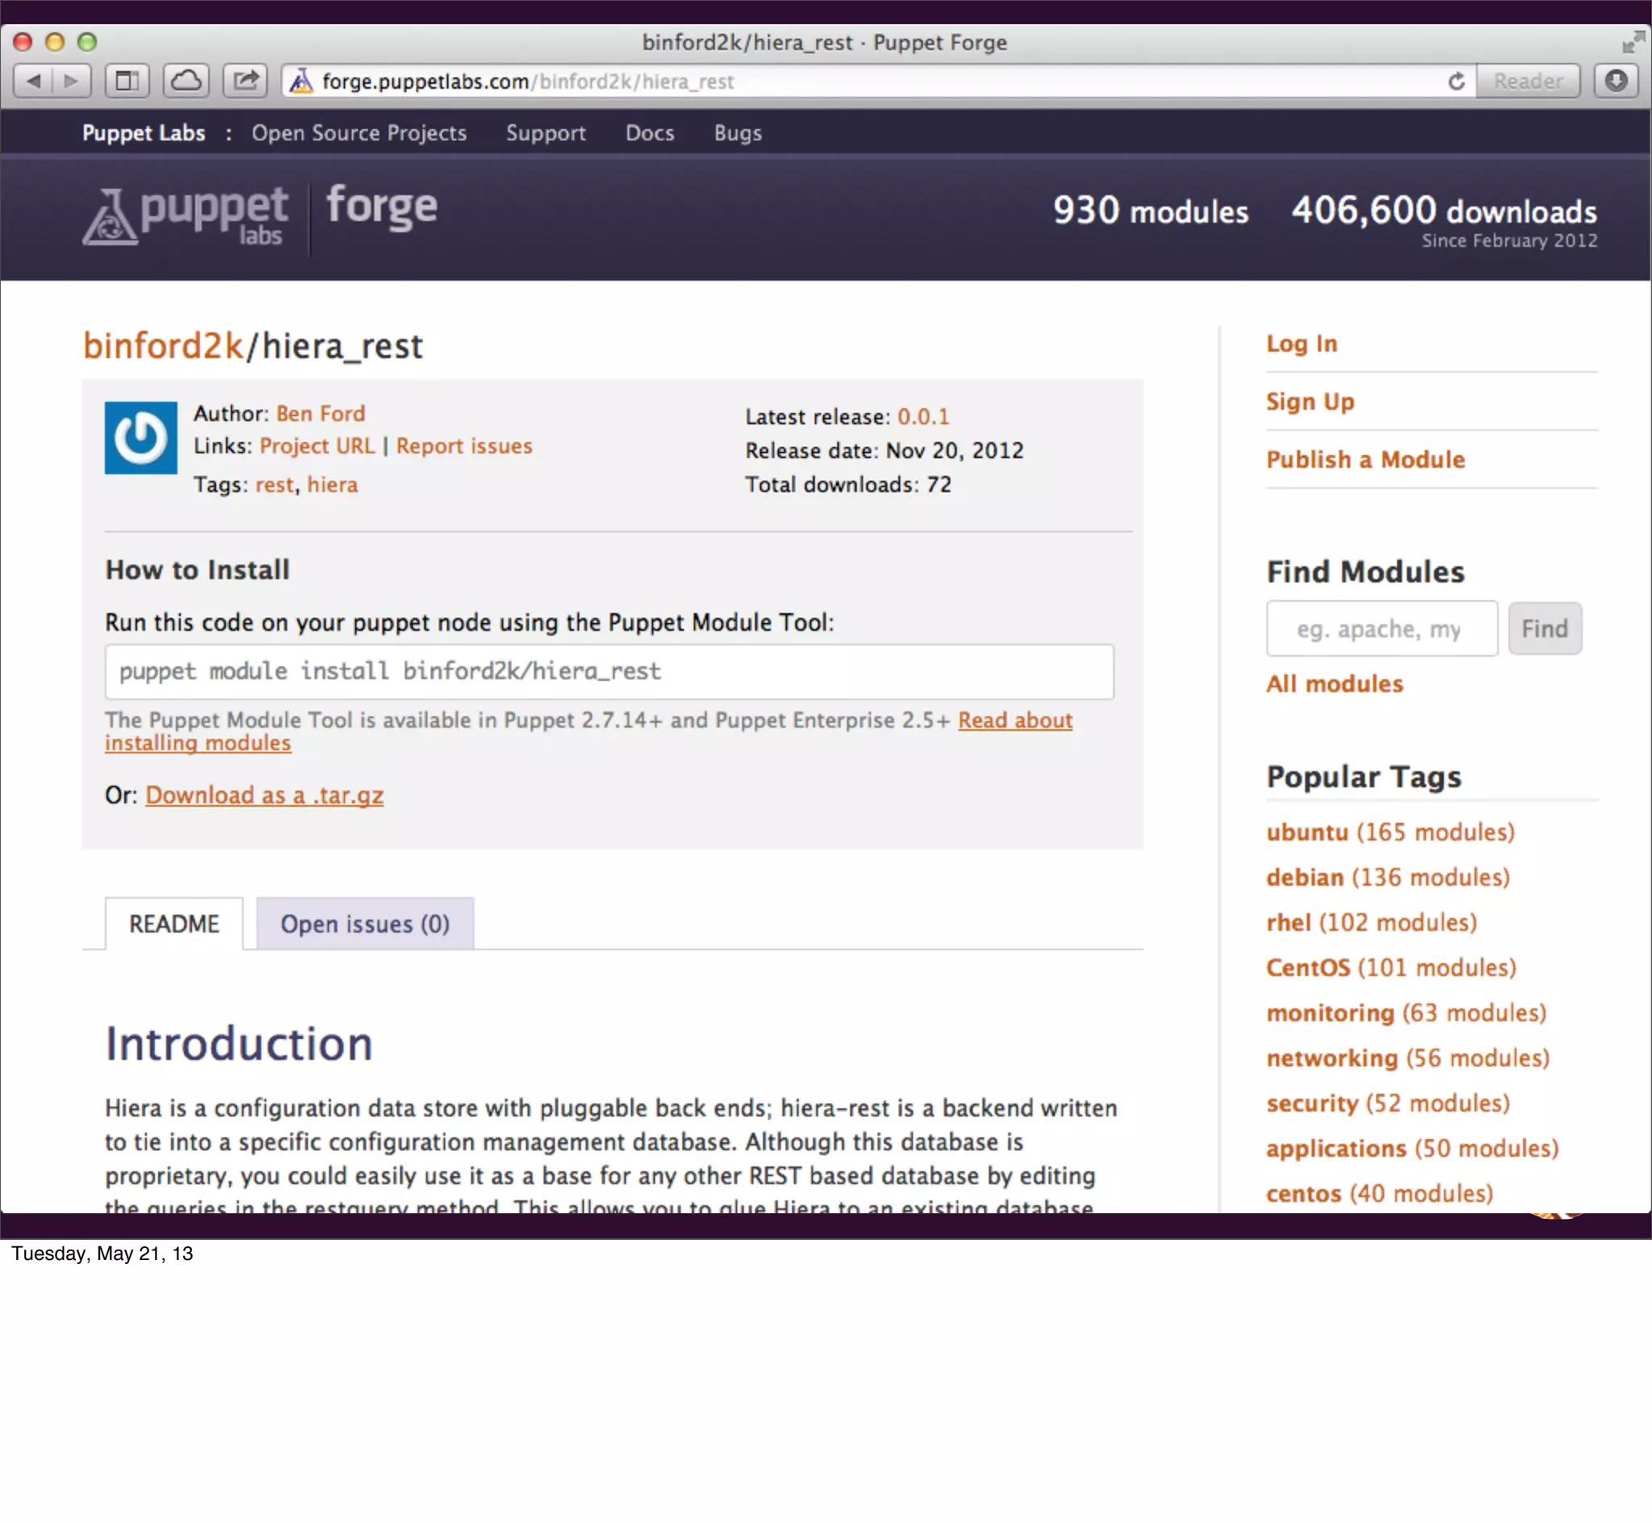Click the Download as a .tar.gz link

click(x=265, y=795)
